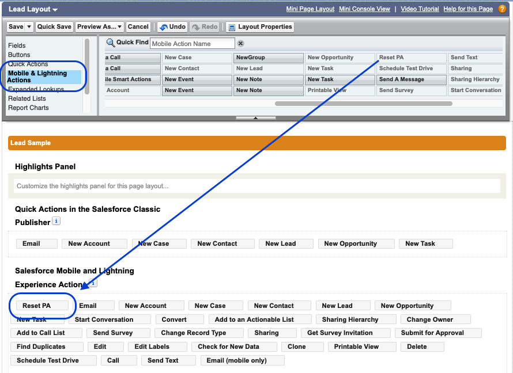
Task: Open the Mini Page Layout link
Action: pos(310,9)
